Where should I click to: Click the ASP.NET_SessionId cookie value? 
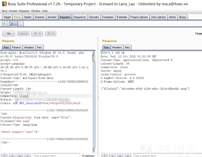pyautogui.click(x=61, y=103)
